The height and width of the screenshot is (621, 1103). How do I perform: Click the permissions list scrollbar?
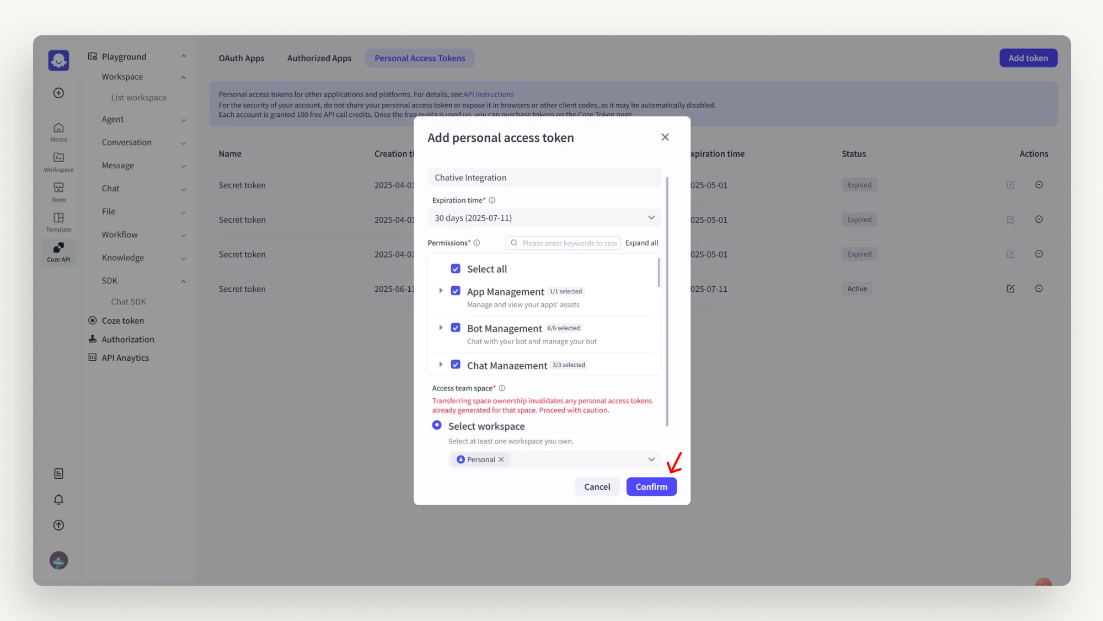coord(658,273)
